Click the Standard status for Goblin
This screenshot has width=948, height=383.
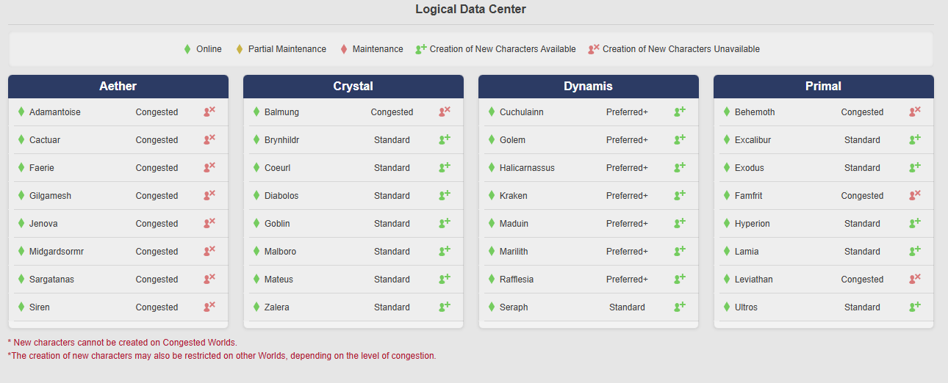[392, 224]
